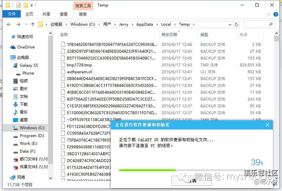The height and width of the screenshot is (191, 282).
Task: Expand the chevron after AppData in breadcrumb
Action: 157,24
